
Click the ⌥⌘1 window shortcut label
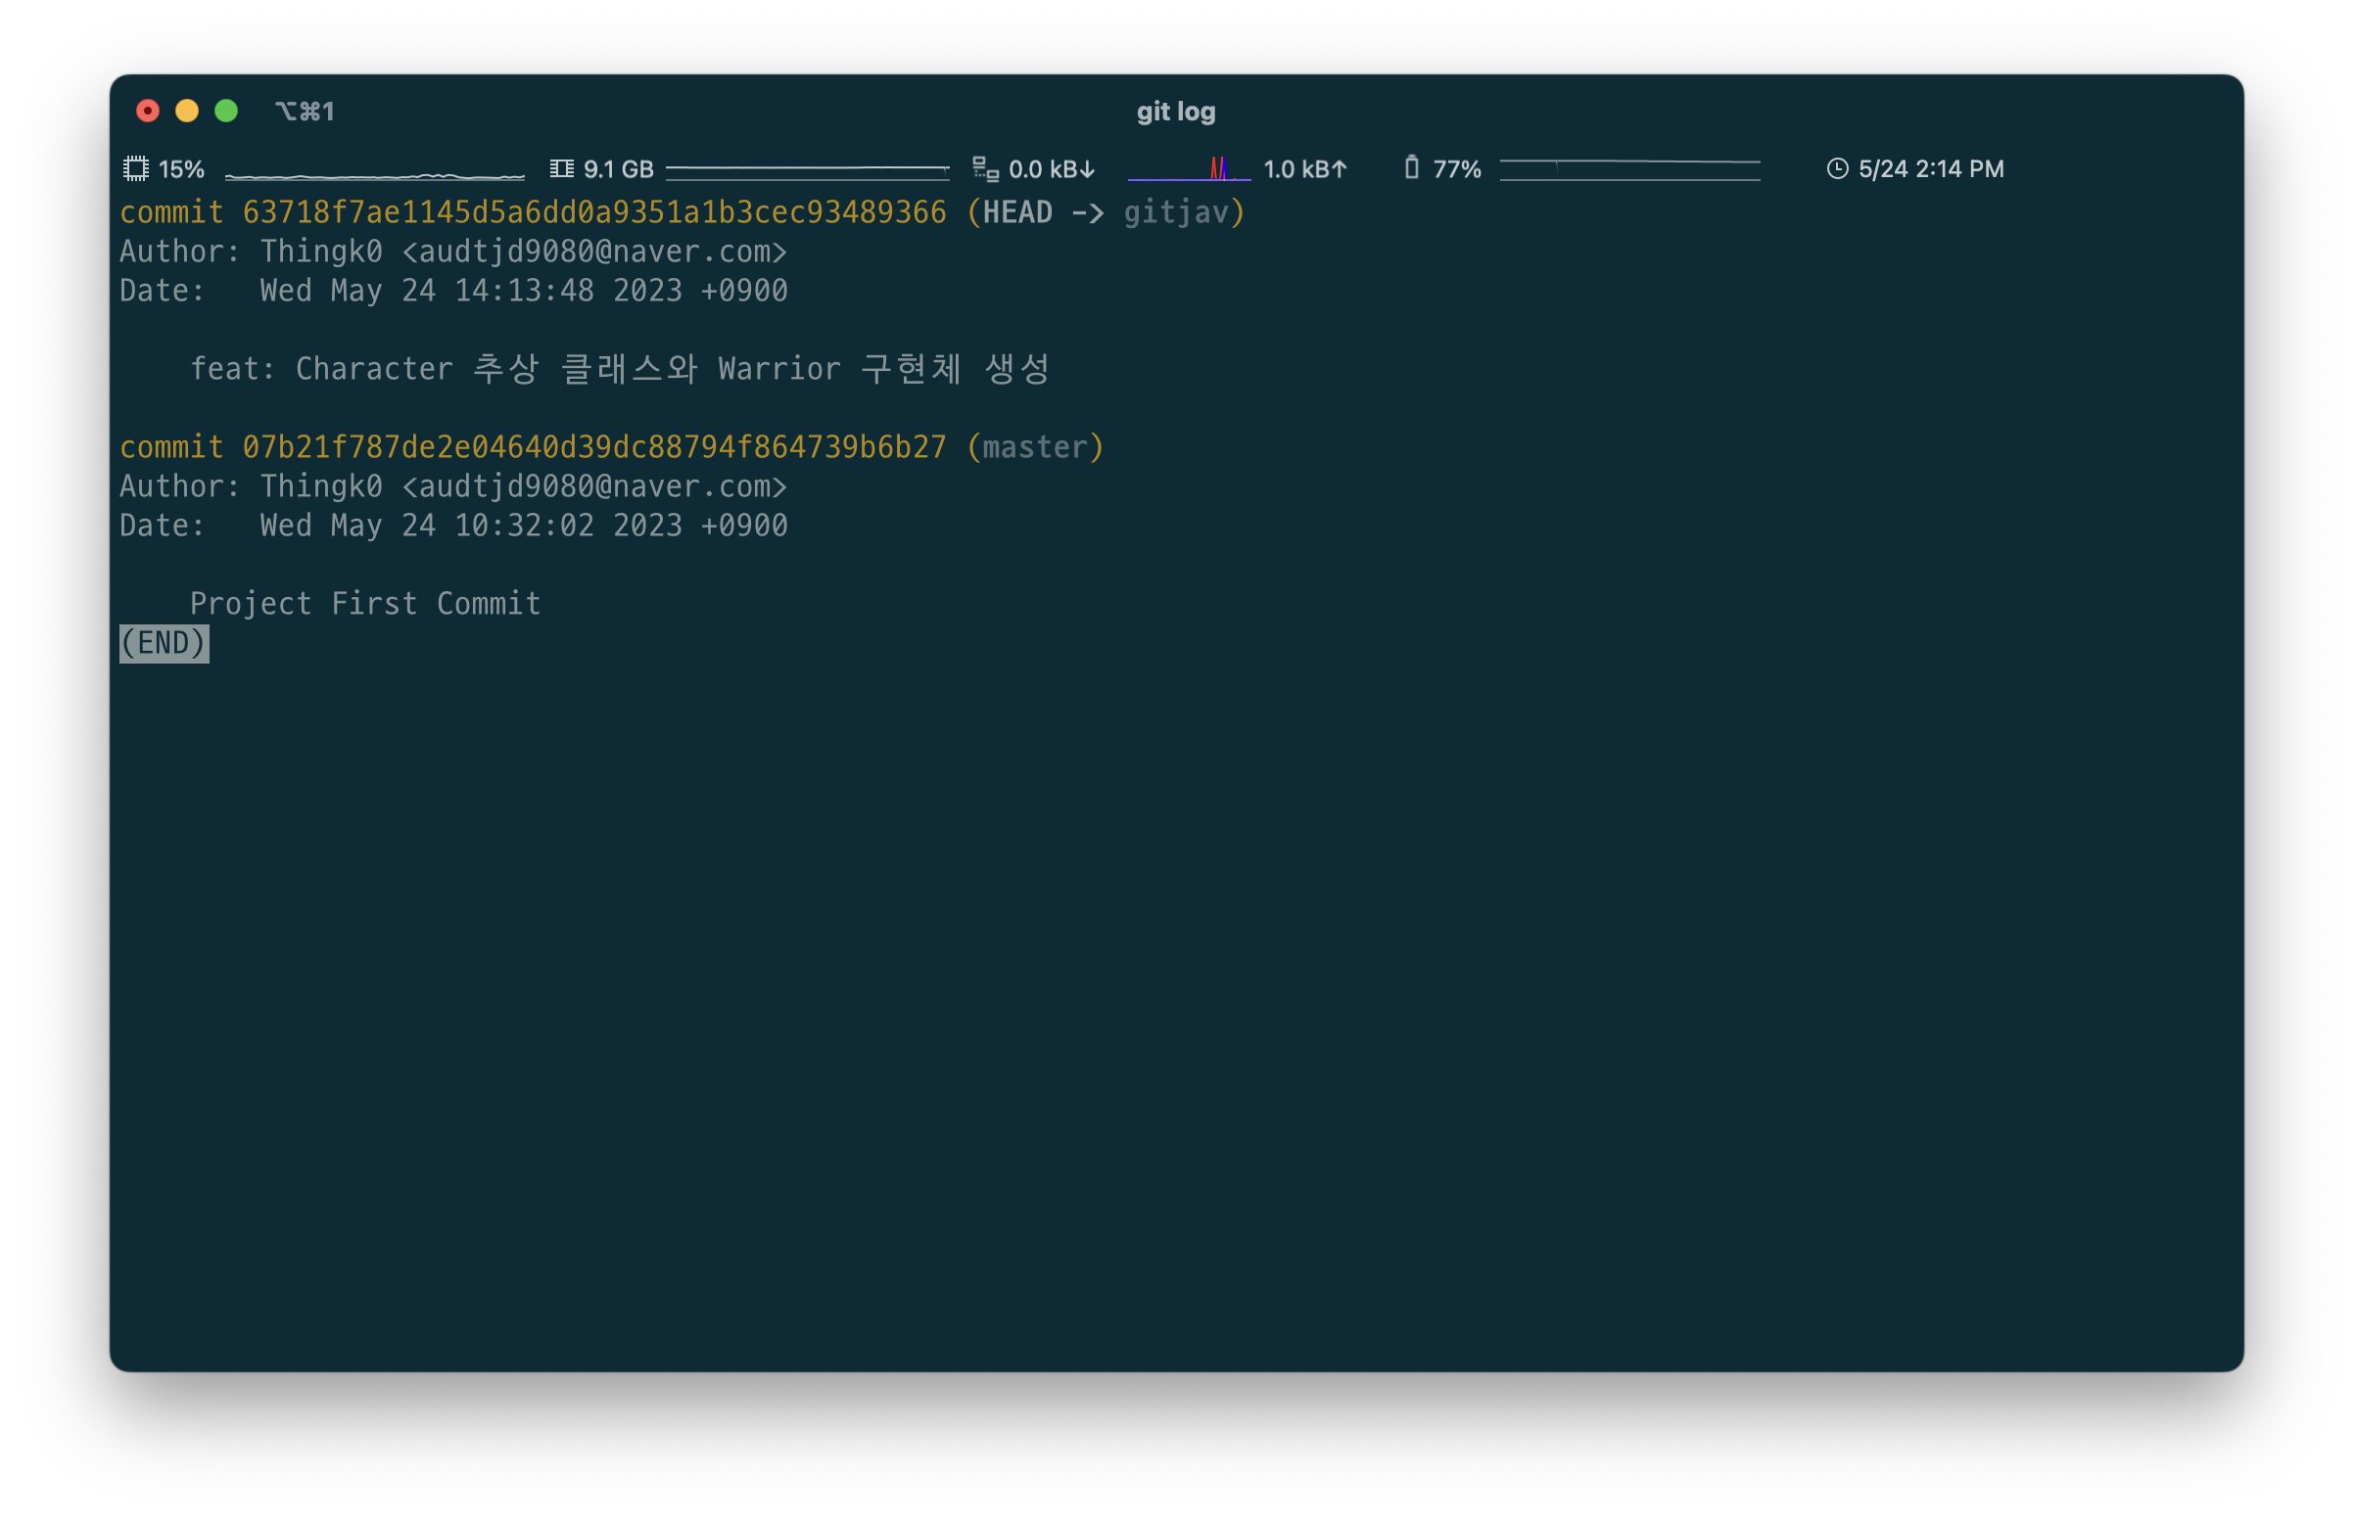coord(305,112)
